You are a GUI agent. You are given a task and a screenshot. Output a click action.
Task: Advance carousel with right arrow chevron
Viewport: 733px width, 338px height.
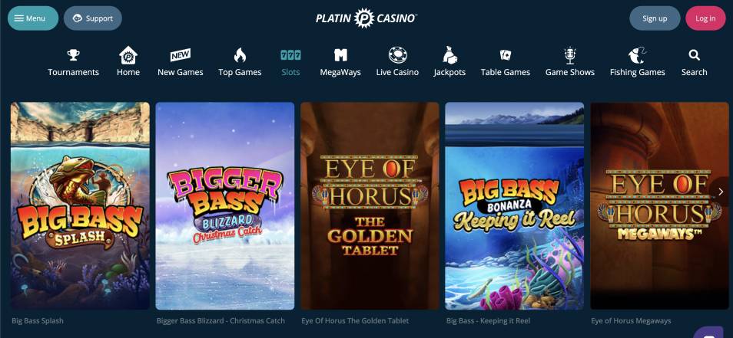tap(721, 192)
